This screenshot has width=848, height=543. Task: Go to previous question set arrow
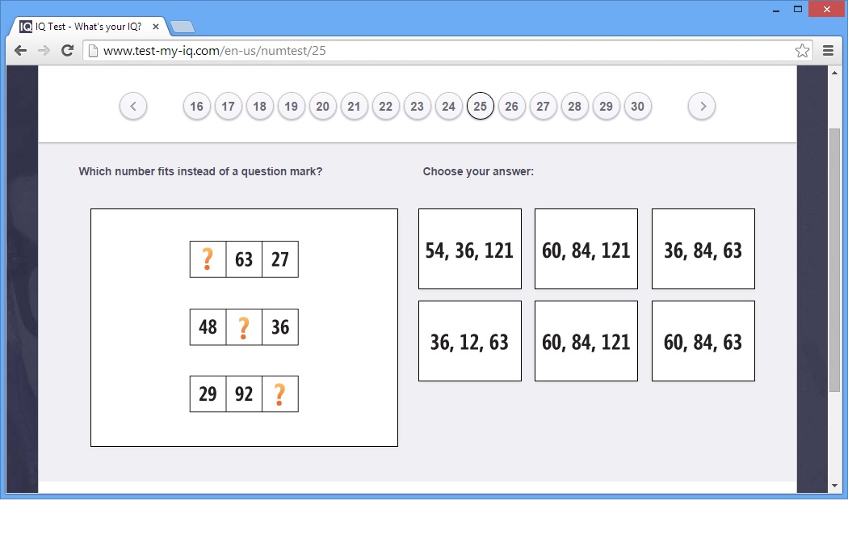tap(133, 106)
